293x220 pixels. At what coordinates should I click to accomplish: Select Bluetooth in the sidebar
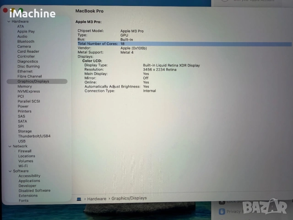[26, 41]
